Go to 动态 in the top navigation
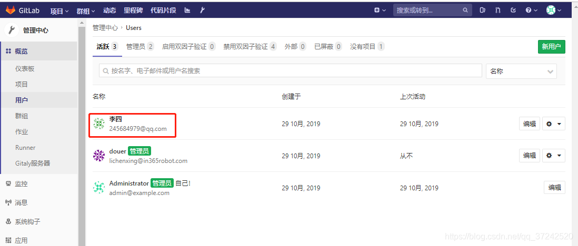 pos(109,11)
